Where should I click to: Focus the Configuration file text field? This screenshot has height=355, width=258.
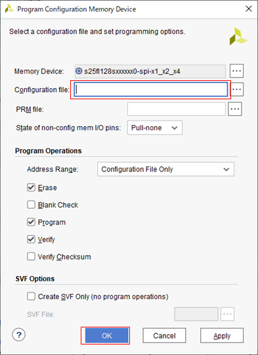(151, 89)
